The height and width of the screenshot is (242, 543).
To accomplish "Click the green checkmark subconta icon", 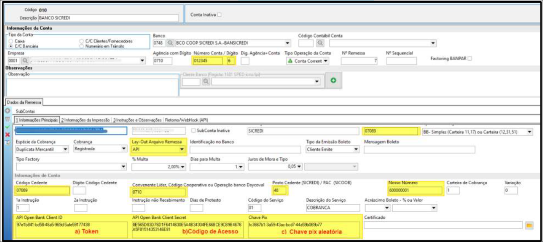I will point(7,126).
